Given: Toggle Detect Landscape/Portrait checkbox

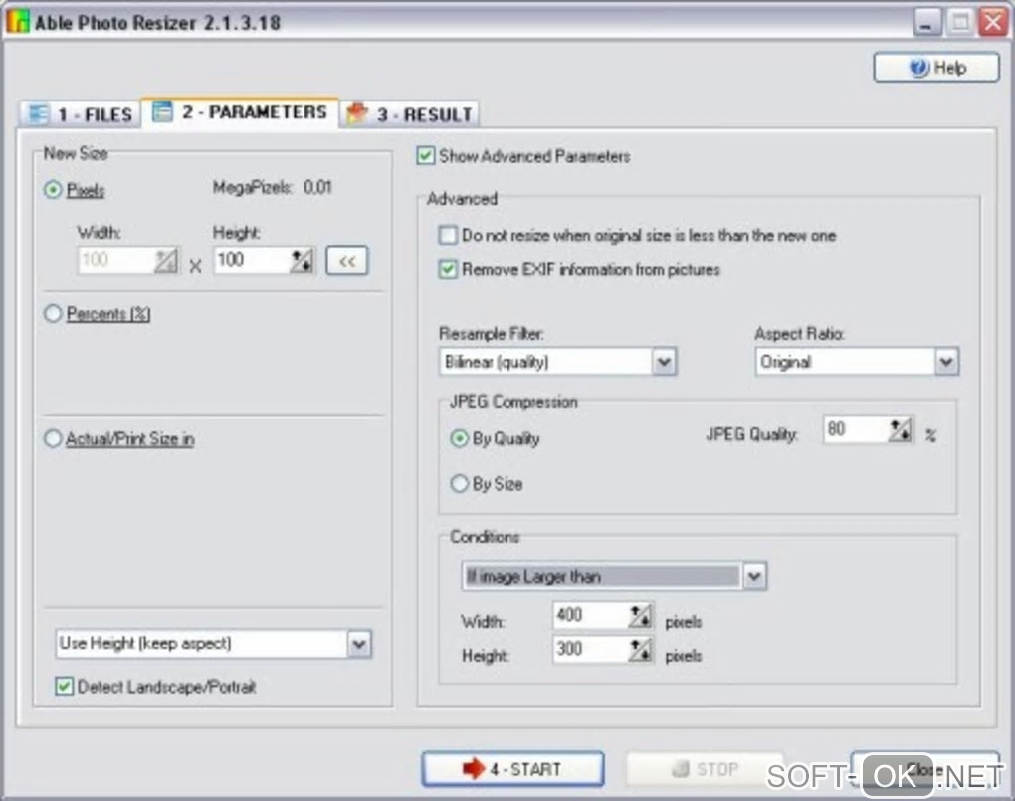Looking at the screenshot, I should (64, 687).
